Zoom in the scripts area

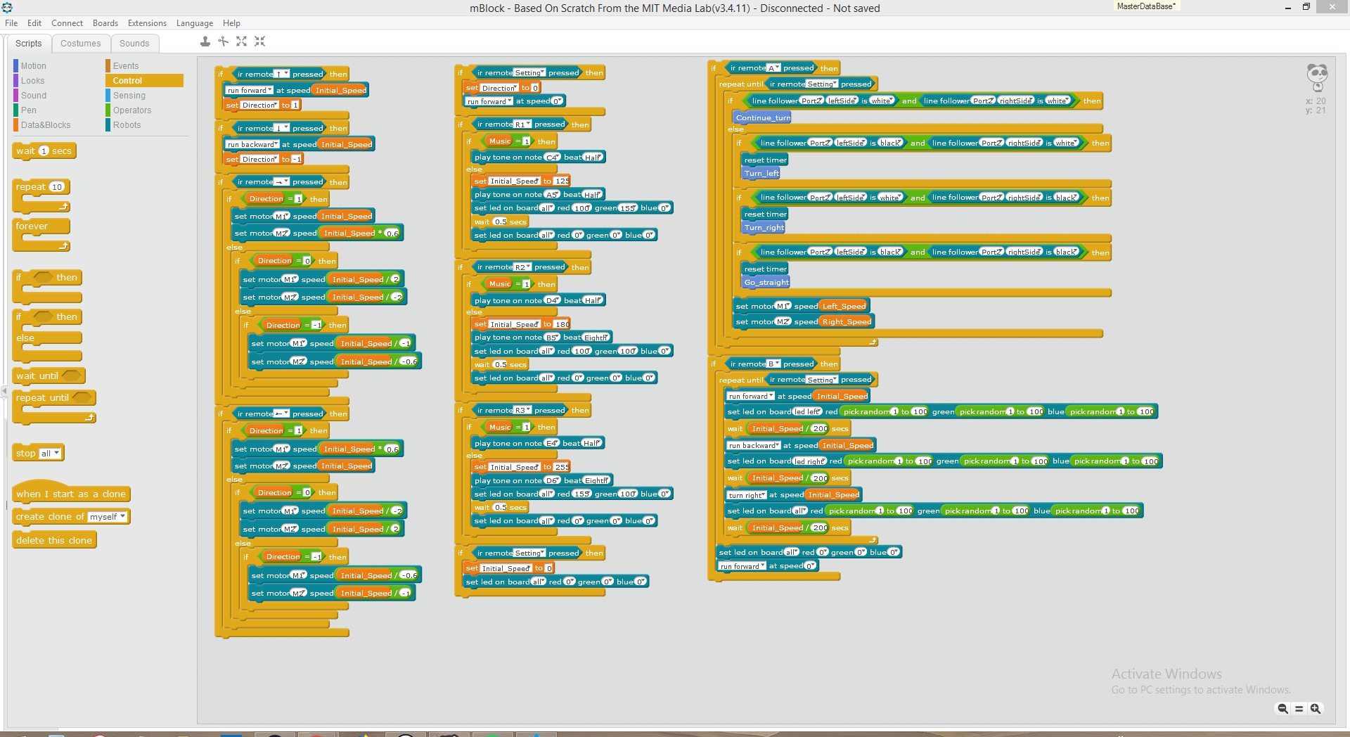(1315, 709)
